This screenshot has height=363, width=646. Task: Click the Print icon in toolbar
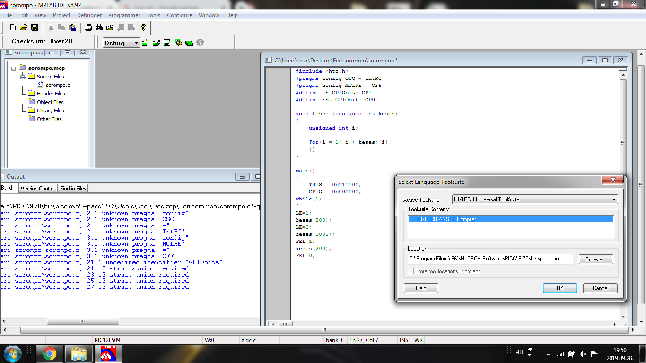click(88, 27)
